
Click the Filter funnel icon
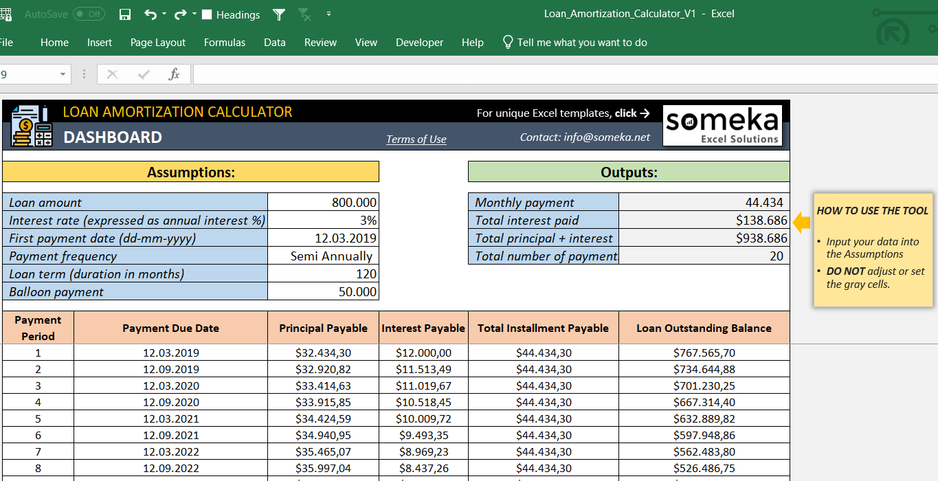pyautogui.click(x=278, y=14)
